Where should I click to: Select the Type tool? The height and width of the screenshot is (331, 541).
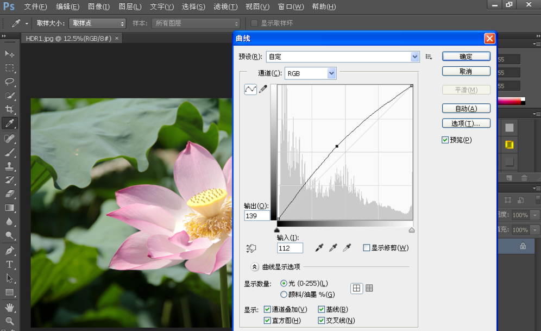9,264
